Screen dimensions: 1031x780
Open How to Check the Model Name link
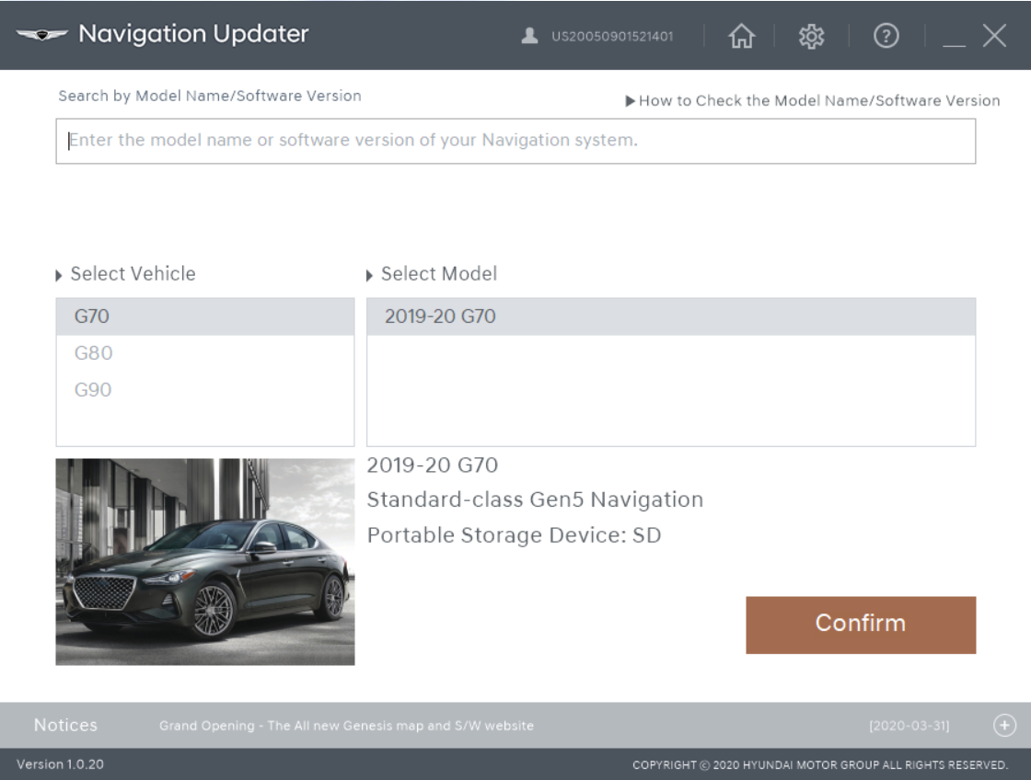pyautogui.click(x=813, y=100)
